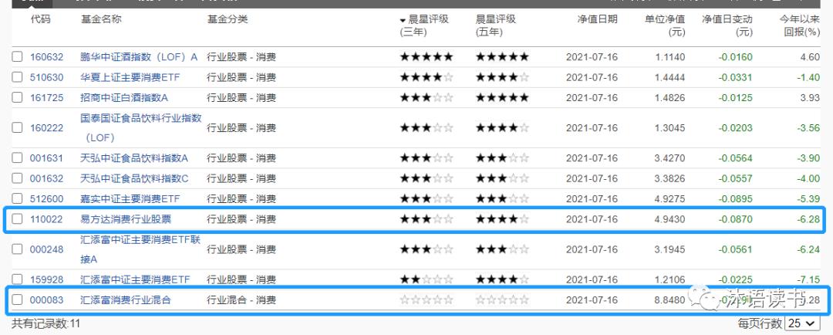Click fund code 160222
This screenshot has width=833, height=335.
47,127
